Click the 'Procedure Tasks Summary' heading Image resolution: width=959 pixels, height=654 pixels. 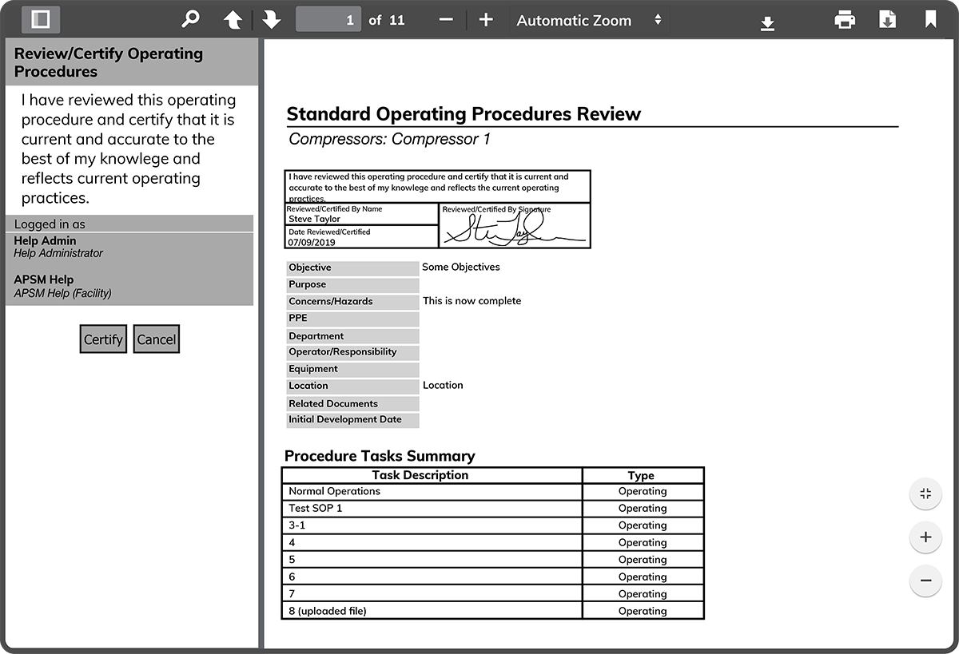coord(380,456)
